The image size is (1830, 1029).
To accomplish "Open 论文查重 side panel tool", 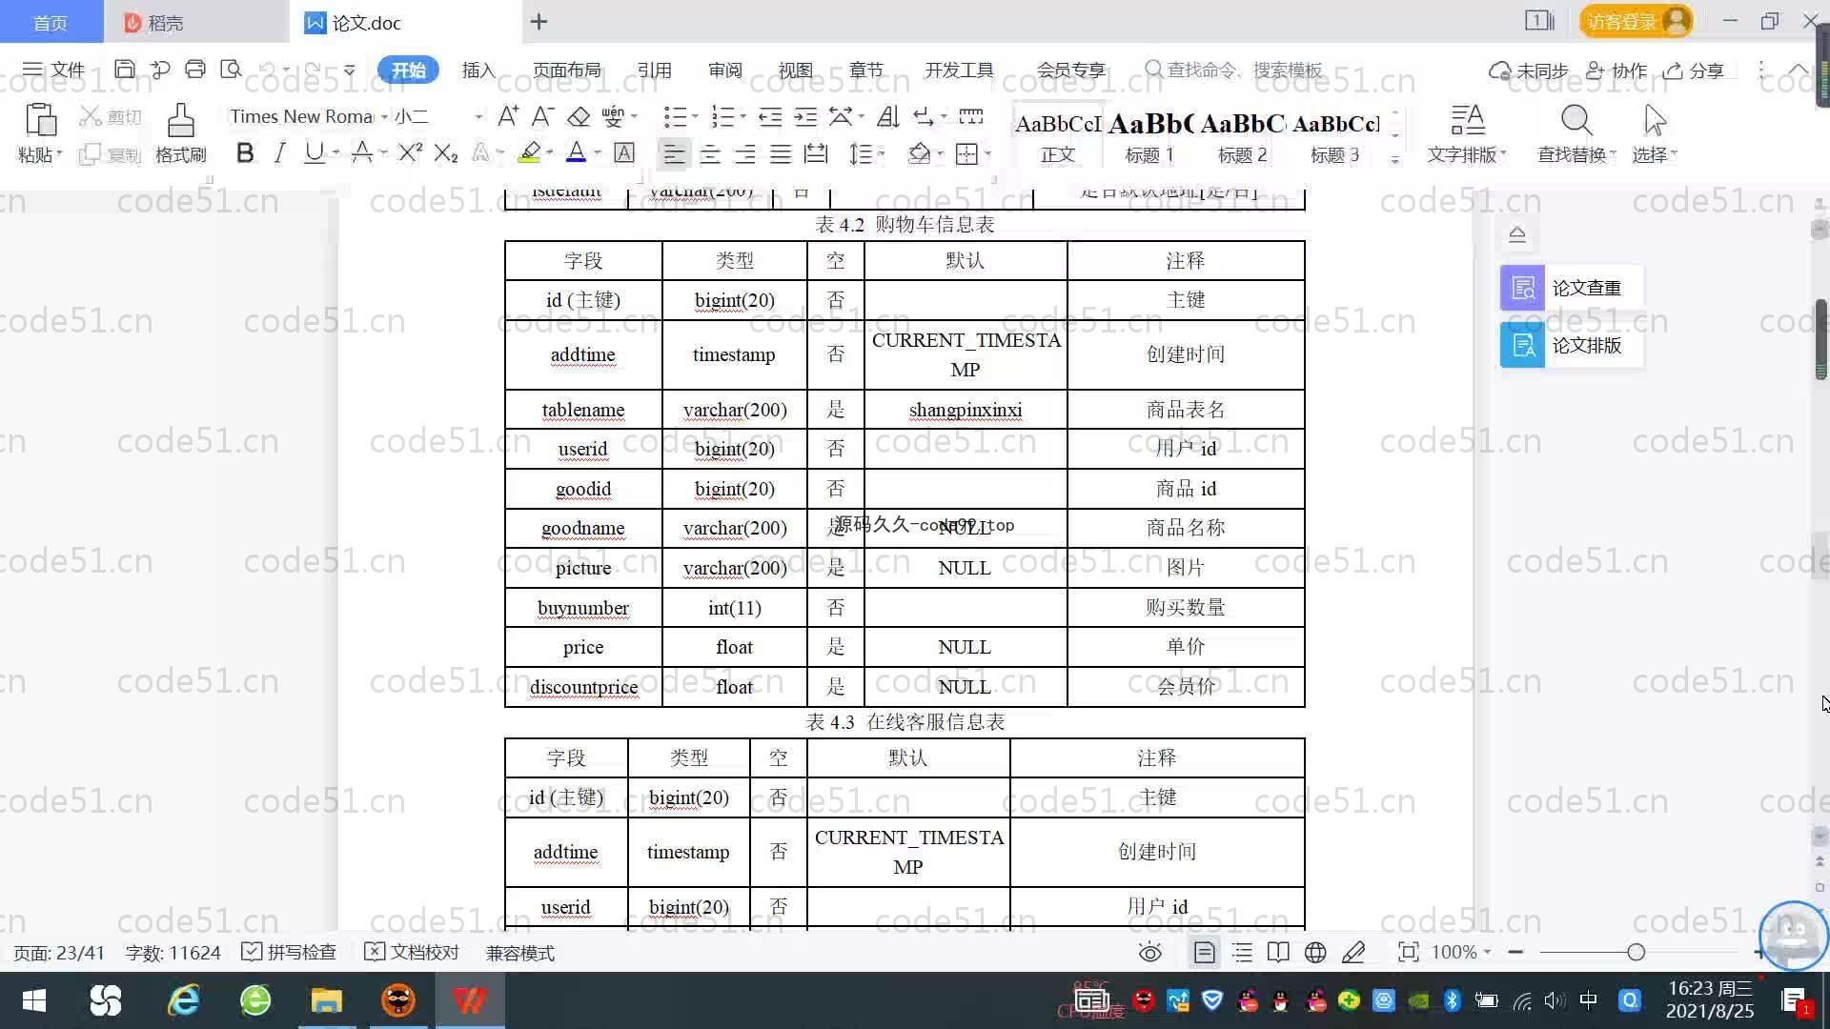I will [x=1572, y=288].
